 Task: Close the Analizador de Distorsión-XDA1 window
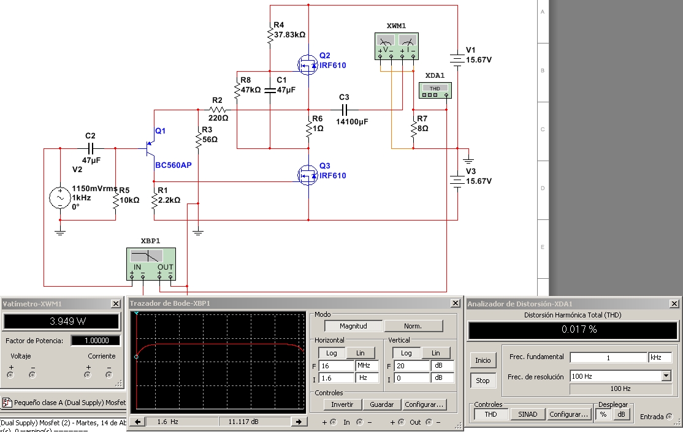(x=674, y=303)
